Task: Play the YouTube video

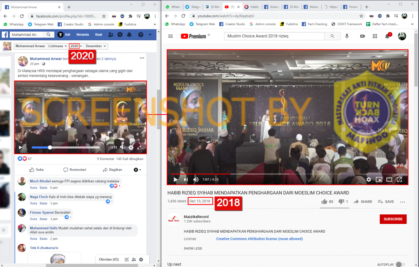Action: point(176,179)
